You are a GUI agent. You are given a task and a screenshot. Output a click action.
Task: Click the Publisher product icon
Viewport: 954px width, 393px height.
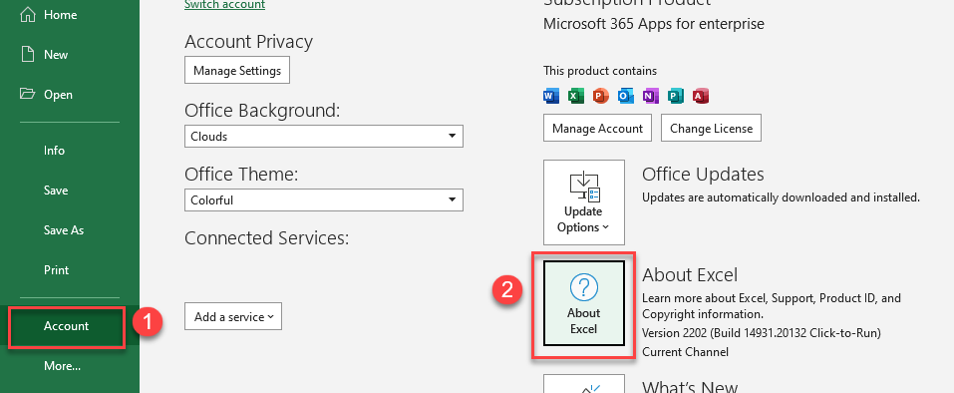pyautogui.click(x=676, y=96)
